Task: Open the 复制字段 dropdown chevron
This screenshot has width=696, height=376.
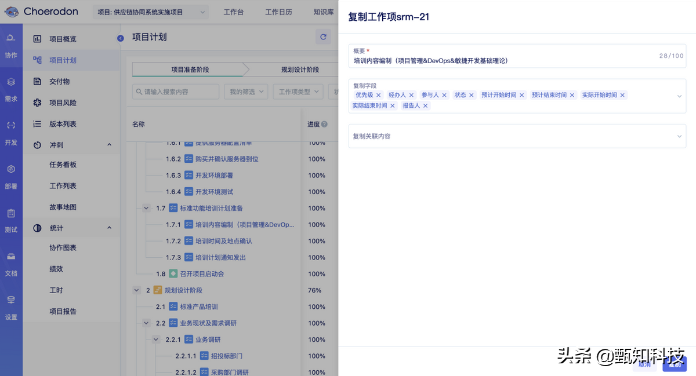Action: [x=680, y=96]
